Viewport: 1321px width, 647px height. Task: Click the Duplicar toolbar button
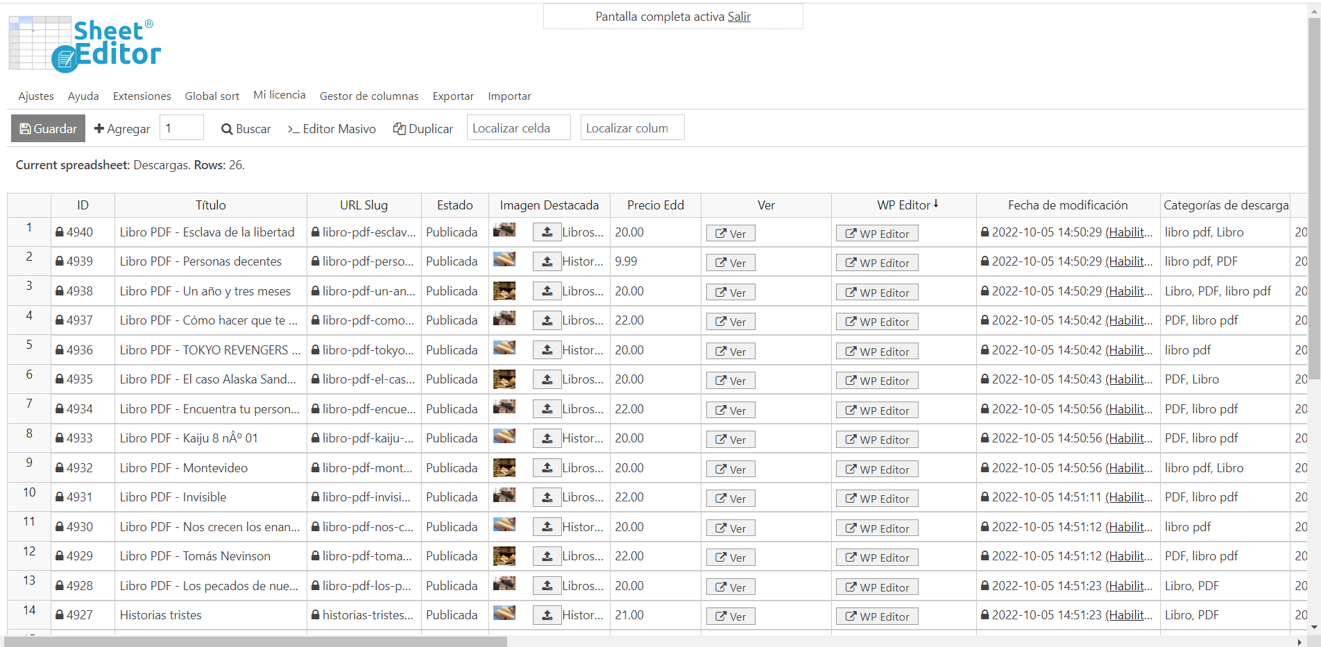[x=423, y=129]
